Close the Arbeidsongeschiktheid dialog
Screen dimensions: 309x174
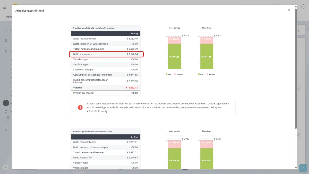click(x=289, y=10)
